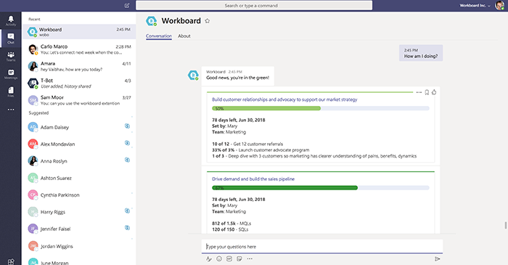Expand the Workboard Inc. organization dropdown

(475, 6)
